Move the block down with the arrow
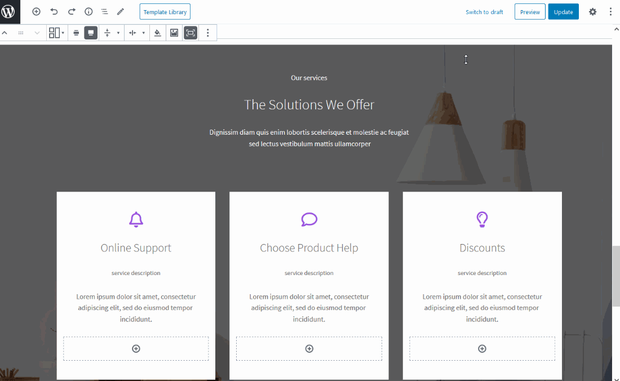The image size is (620, 381). pyautogui.click(x=37, y=33)
